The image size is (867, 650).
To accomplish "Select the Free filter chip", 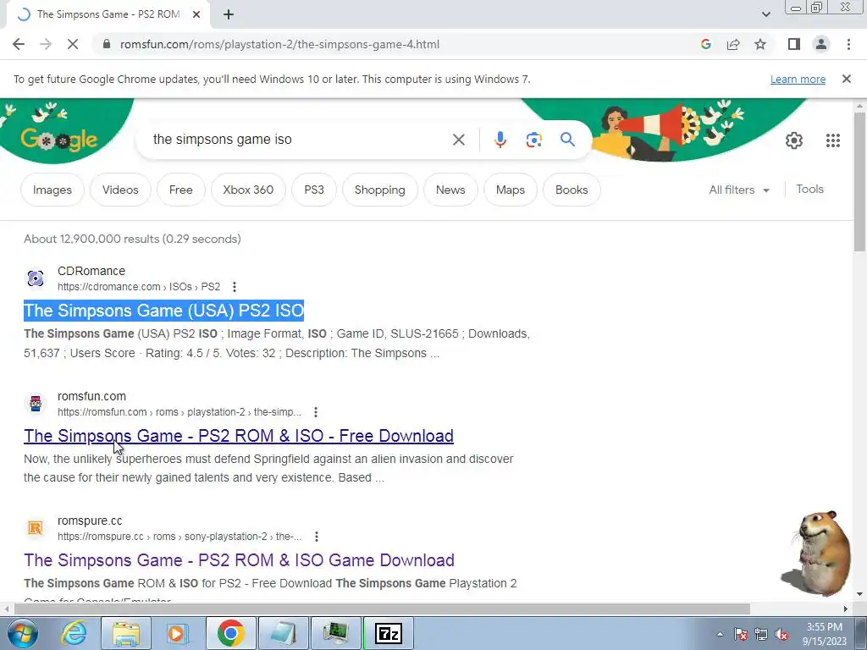I will click(181, 190).
